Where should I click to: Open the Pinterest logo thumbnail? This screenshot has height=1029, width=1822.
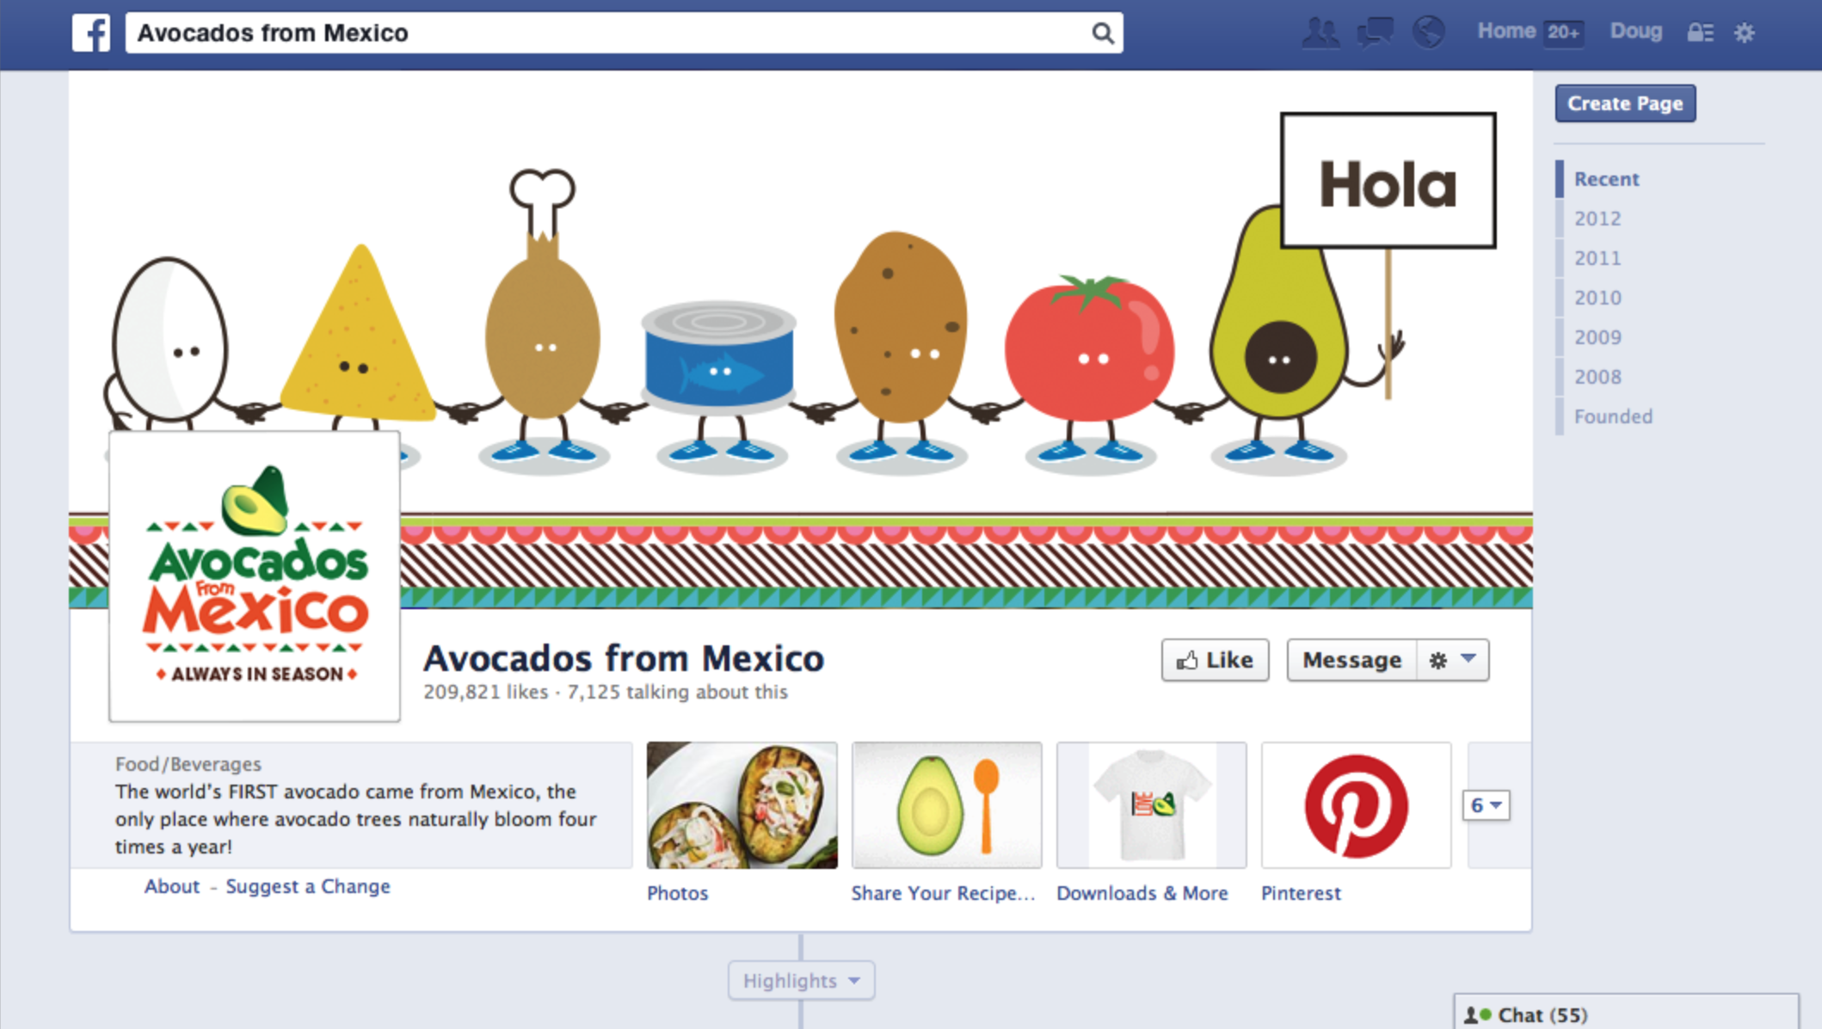[x=1356, y=805]
